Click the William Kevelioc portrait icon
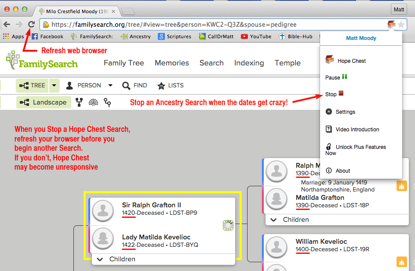 277,247
